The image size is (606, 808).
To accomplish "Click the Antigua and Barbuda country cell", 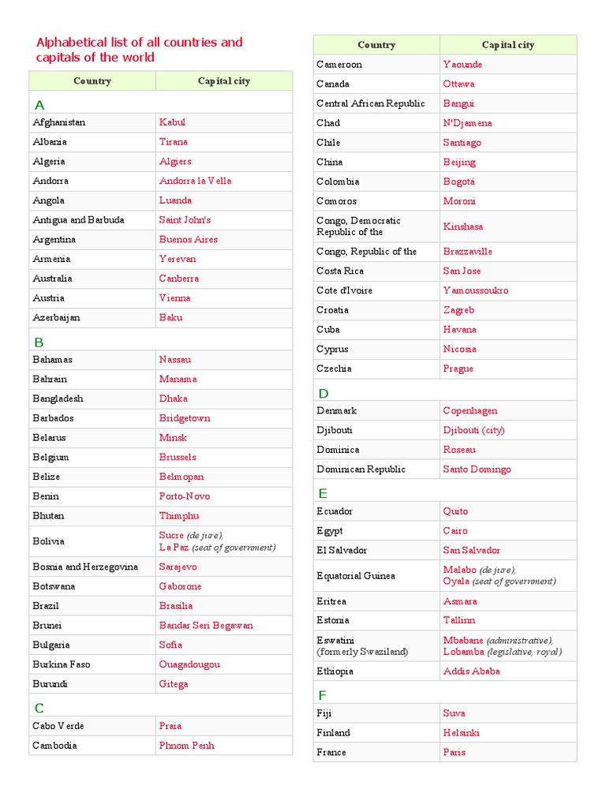I will [78, 220].
